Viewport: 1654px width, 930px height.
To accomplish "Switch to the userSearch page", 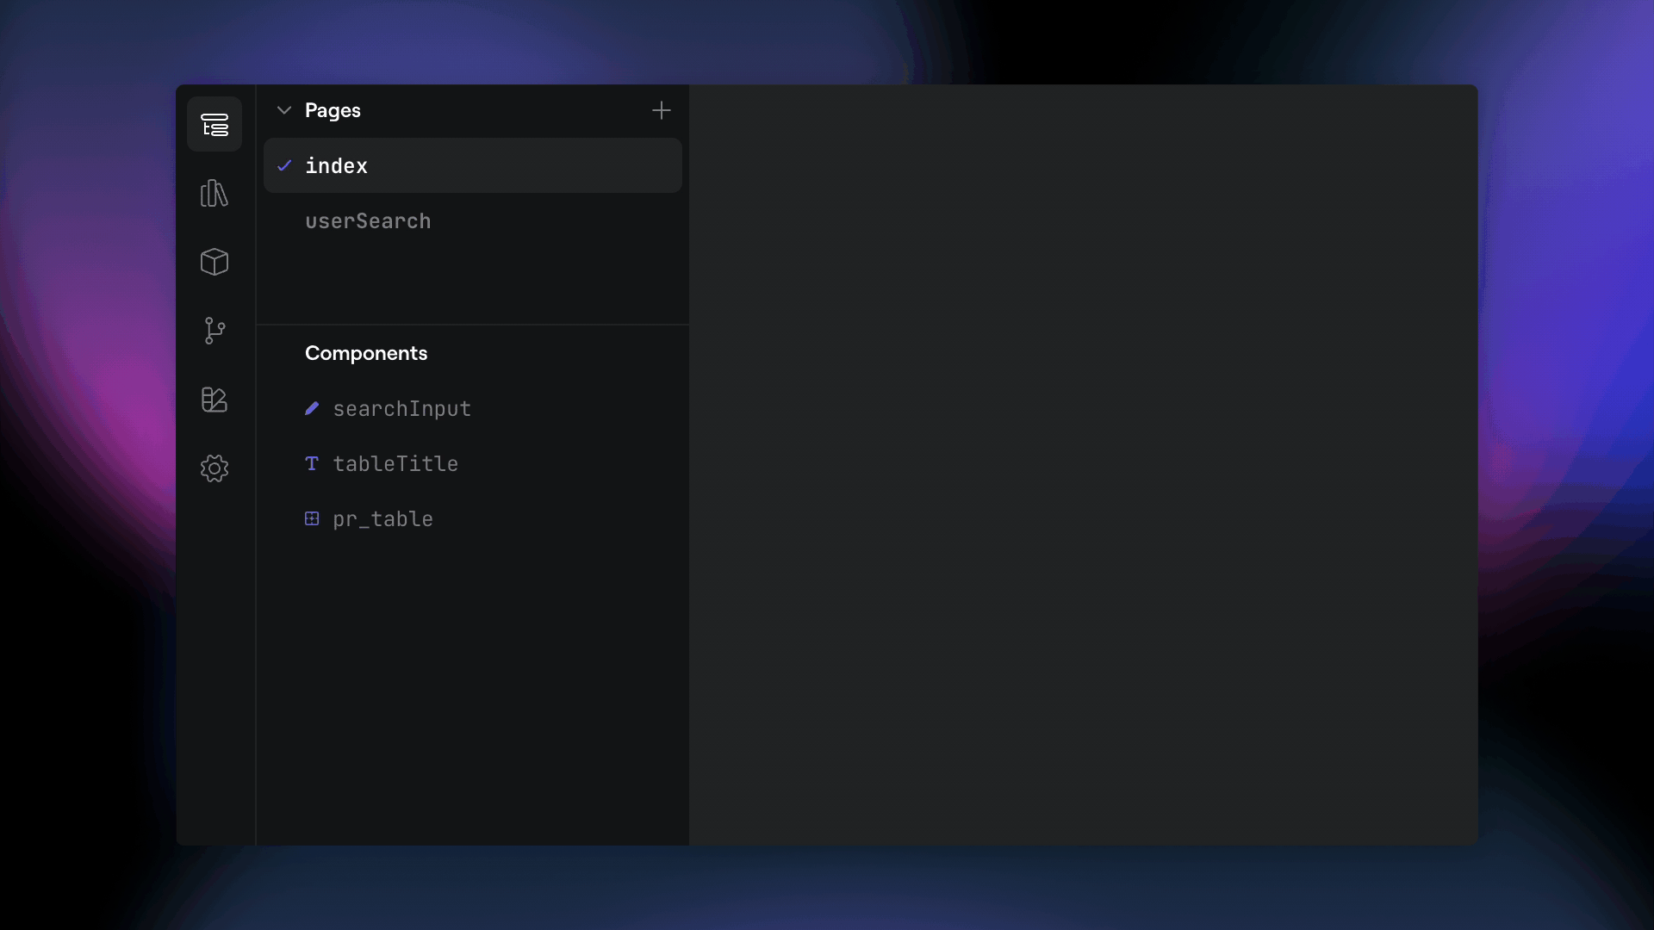I will (x=368, y=220).
